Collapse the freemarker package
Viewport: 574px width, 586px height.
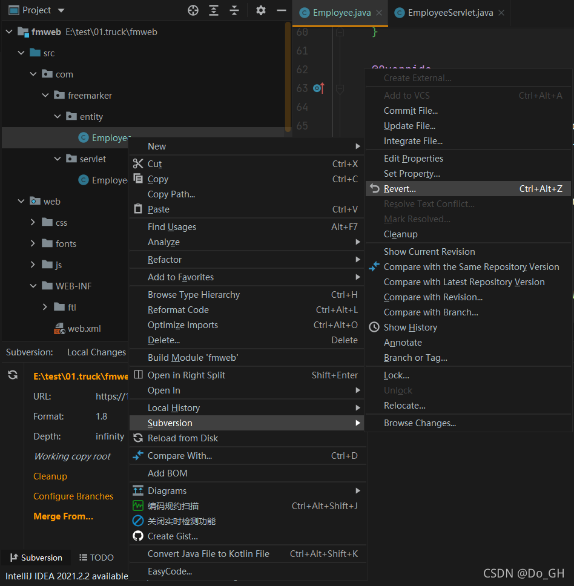pos(45,95)
